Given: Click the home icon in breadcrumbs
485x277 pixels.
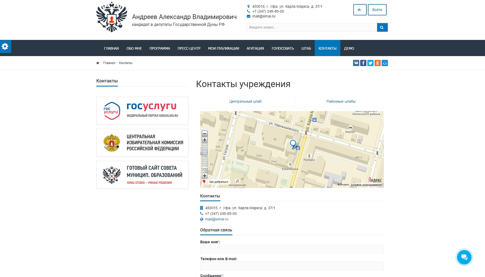Looking at the screenshot, I should click(98, 63).
